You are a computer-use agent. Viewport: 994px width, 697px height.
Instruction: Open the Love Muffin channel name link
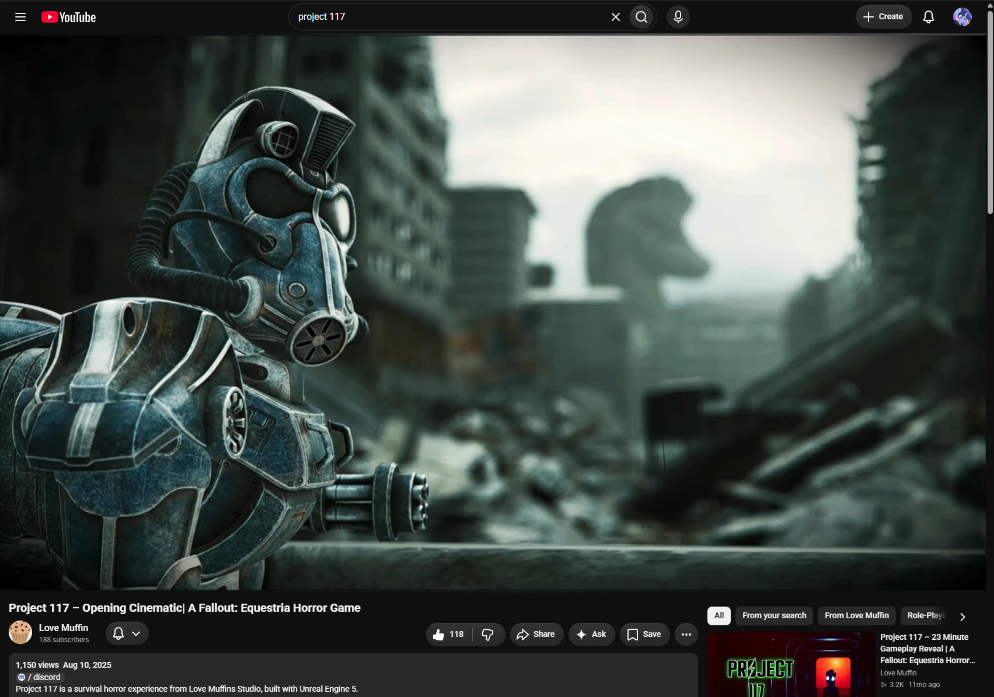coord(64,628)
